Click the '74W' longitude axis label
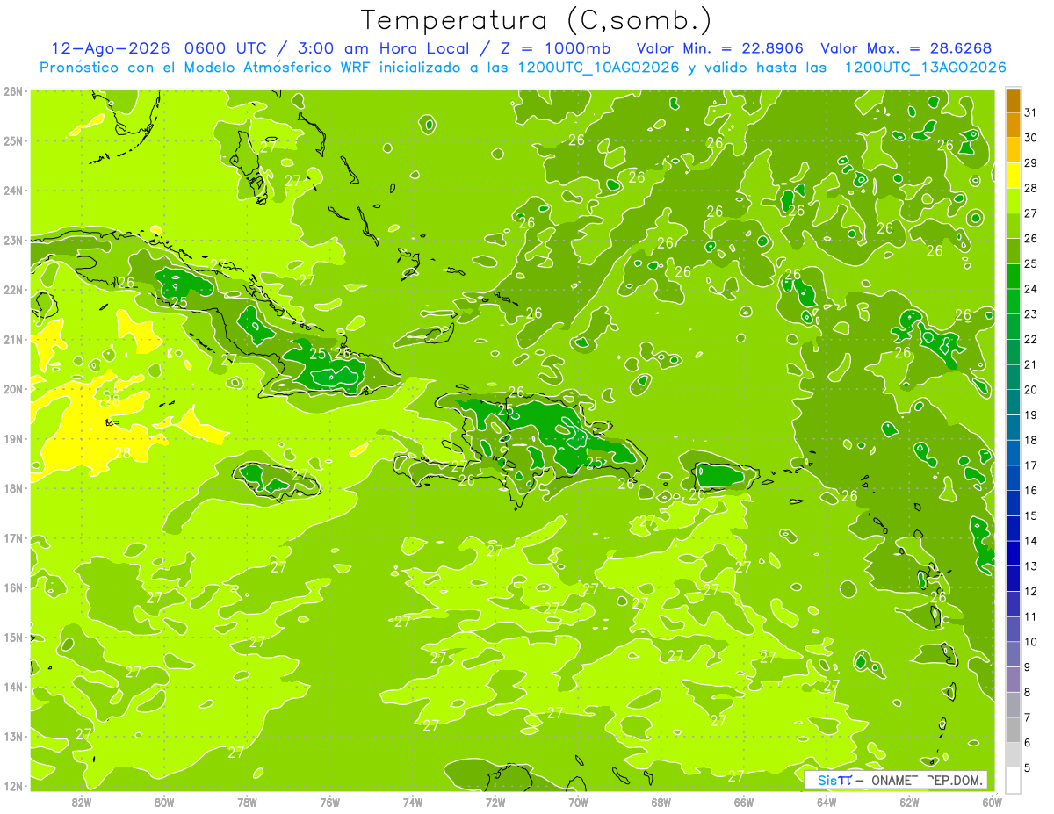This screenshot has width=1054, height=814. [x=413, y=802]
